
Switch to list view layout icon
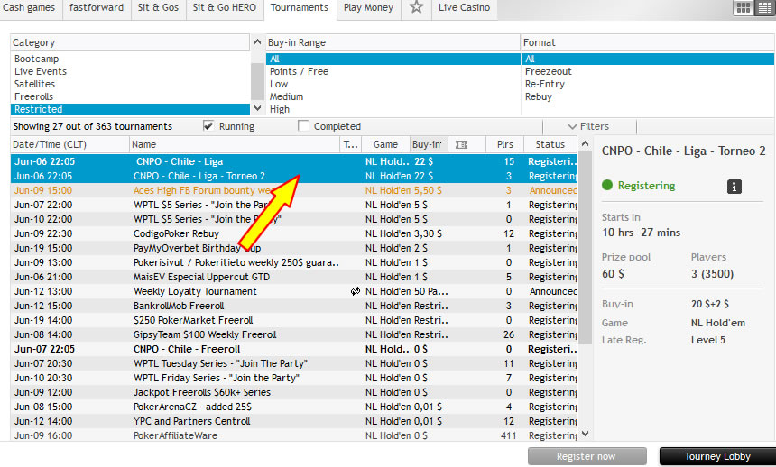coord(765,8)
